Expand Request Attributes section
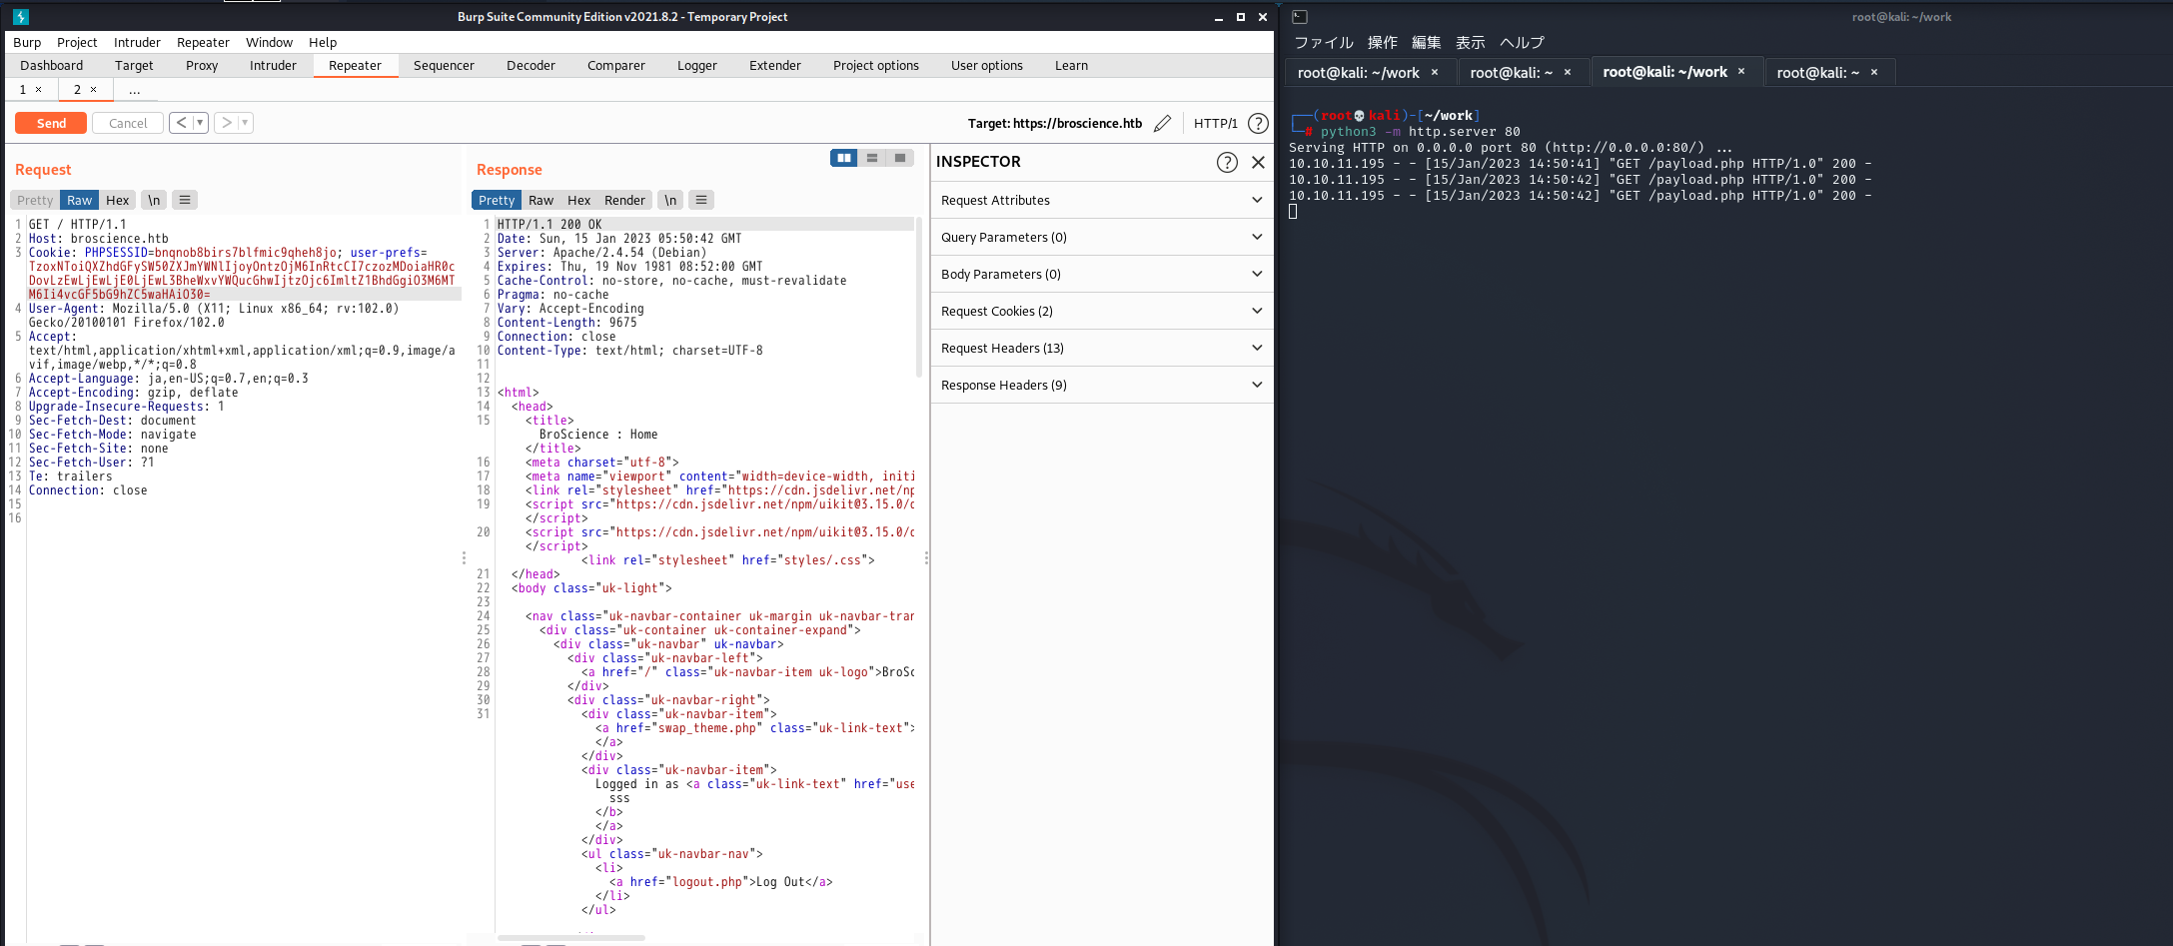Screen dimensions: 2173x946 click(1102, 200)
